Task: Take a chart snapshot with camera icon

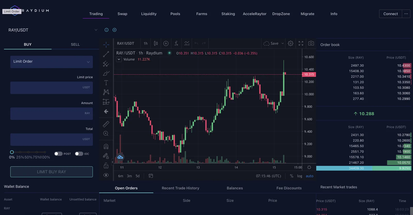Action: (x=311, y=43)
